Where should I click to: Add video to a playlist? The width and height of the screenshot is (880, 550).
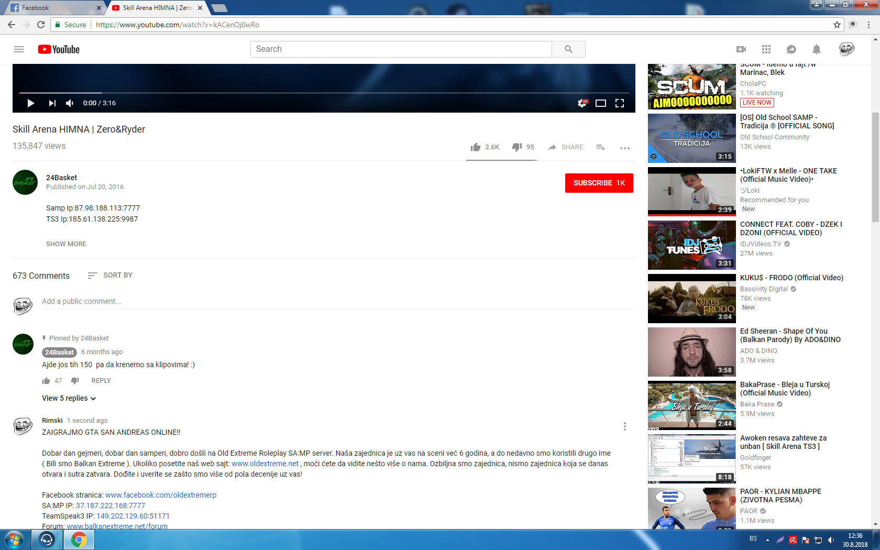tap(601, 147)
